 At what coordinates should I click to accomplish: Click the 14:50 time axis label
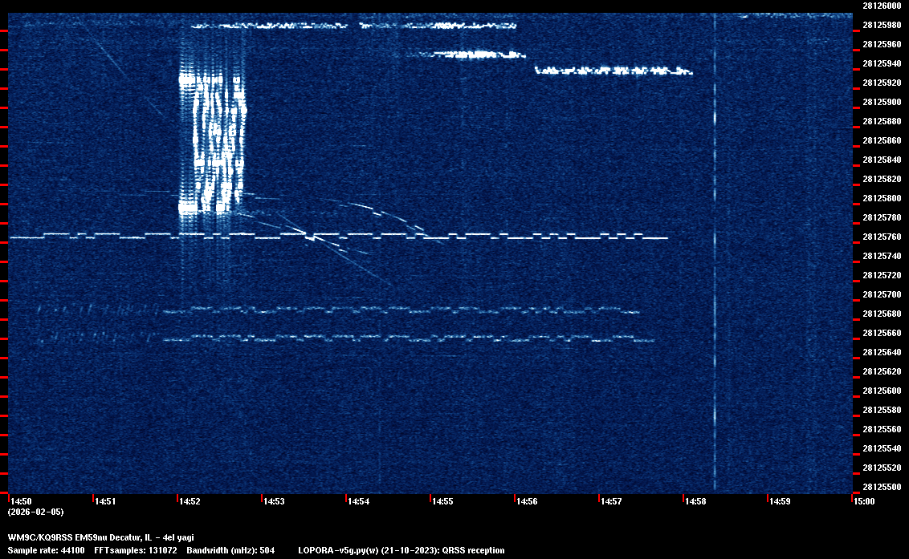[x=21, y=501]
